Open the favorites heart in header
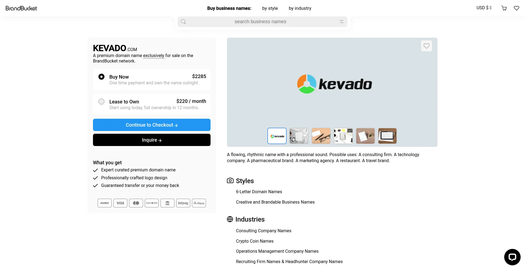Screen dimensions: 525x271 [x=516, y=8]
